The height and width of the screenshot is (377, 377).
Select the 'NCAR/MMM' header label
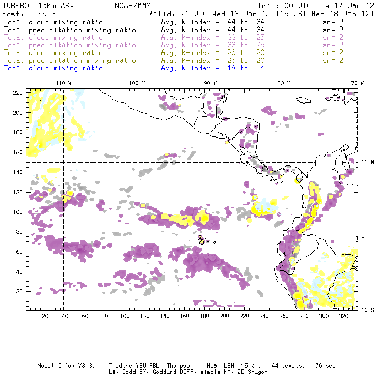click(132, 6)
